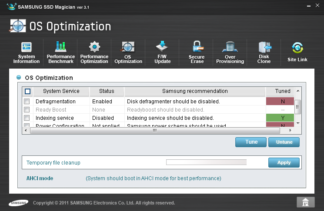Image resolution: width=324 pixels, height=211 pixels.
Task: Open Over Provisioning section
Action: click(x=230, y=53)
